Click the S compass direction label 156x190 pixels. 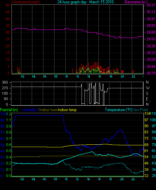point(147,94)
